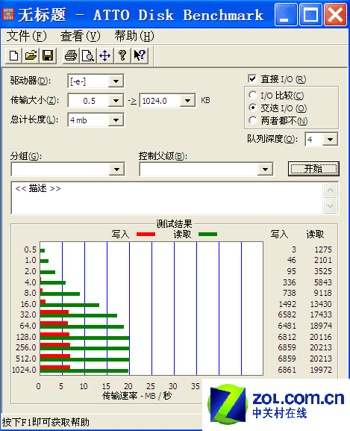Click the 测试结果 group title

174,224
